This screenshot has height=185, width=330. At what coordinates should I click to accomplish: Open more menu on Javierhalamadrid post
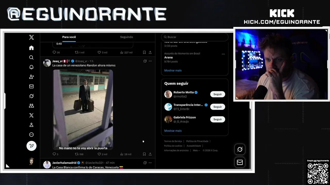click(150, 163)
